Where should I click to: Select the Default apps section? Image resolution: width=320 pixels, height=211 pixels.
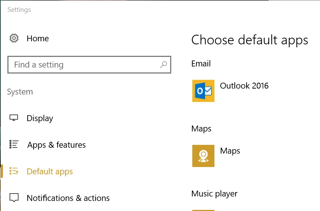pyautogui.click(x=50, y=171)
